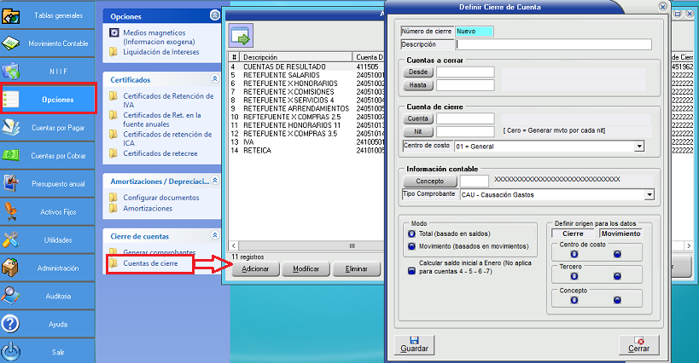The height and width of the screenshot is (363, 699).
Task: Click the green arrow export icon
Action: [241, 37]
